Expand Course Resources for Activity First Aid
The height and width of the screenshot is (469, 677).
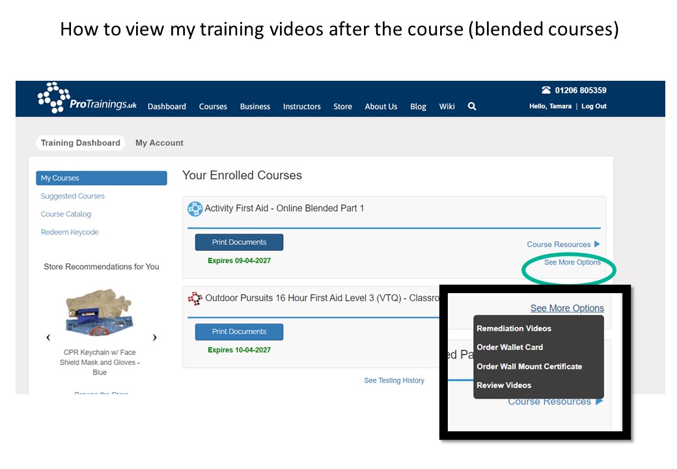tap(562, 244)
